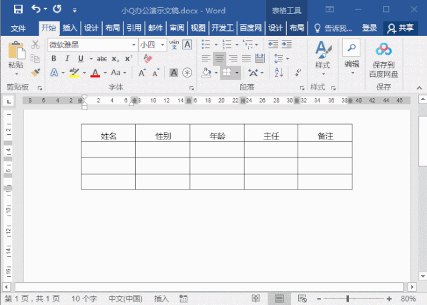This screenshot has width=427, height=305.
Task: Click the red font color A swatch
Action: (x=95, y=73)
